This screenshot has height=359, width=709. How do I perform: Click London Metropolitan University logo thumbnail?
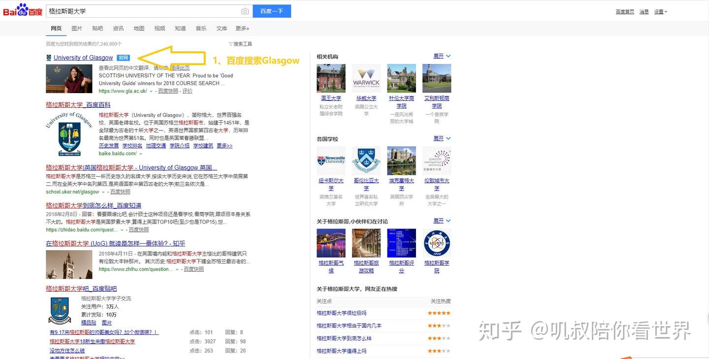(x=437, y=161)
